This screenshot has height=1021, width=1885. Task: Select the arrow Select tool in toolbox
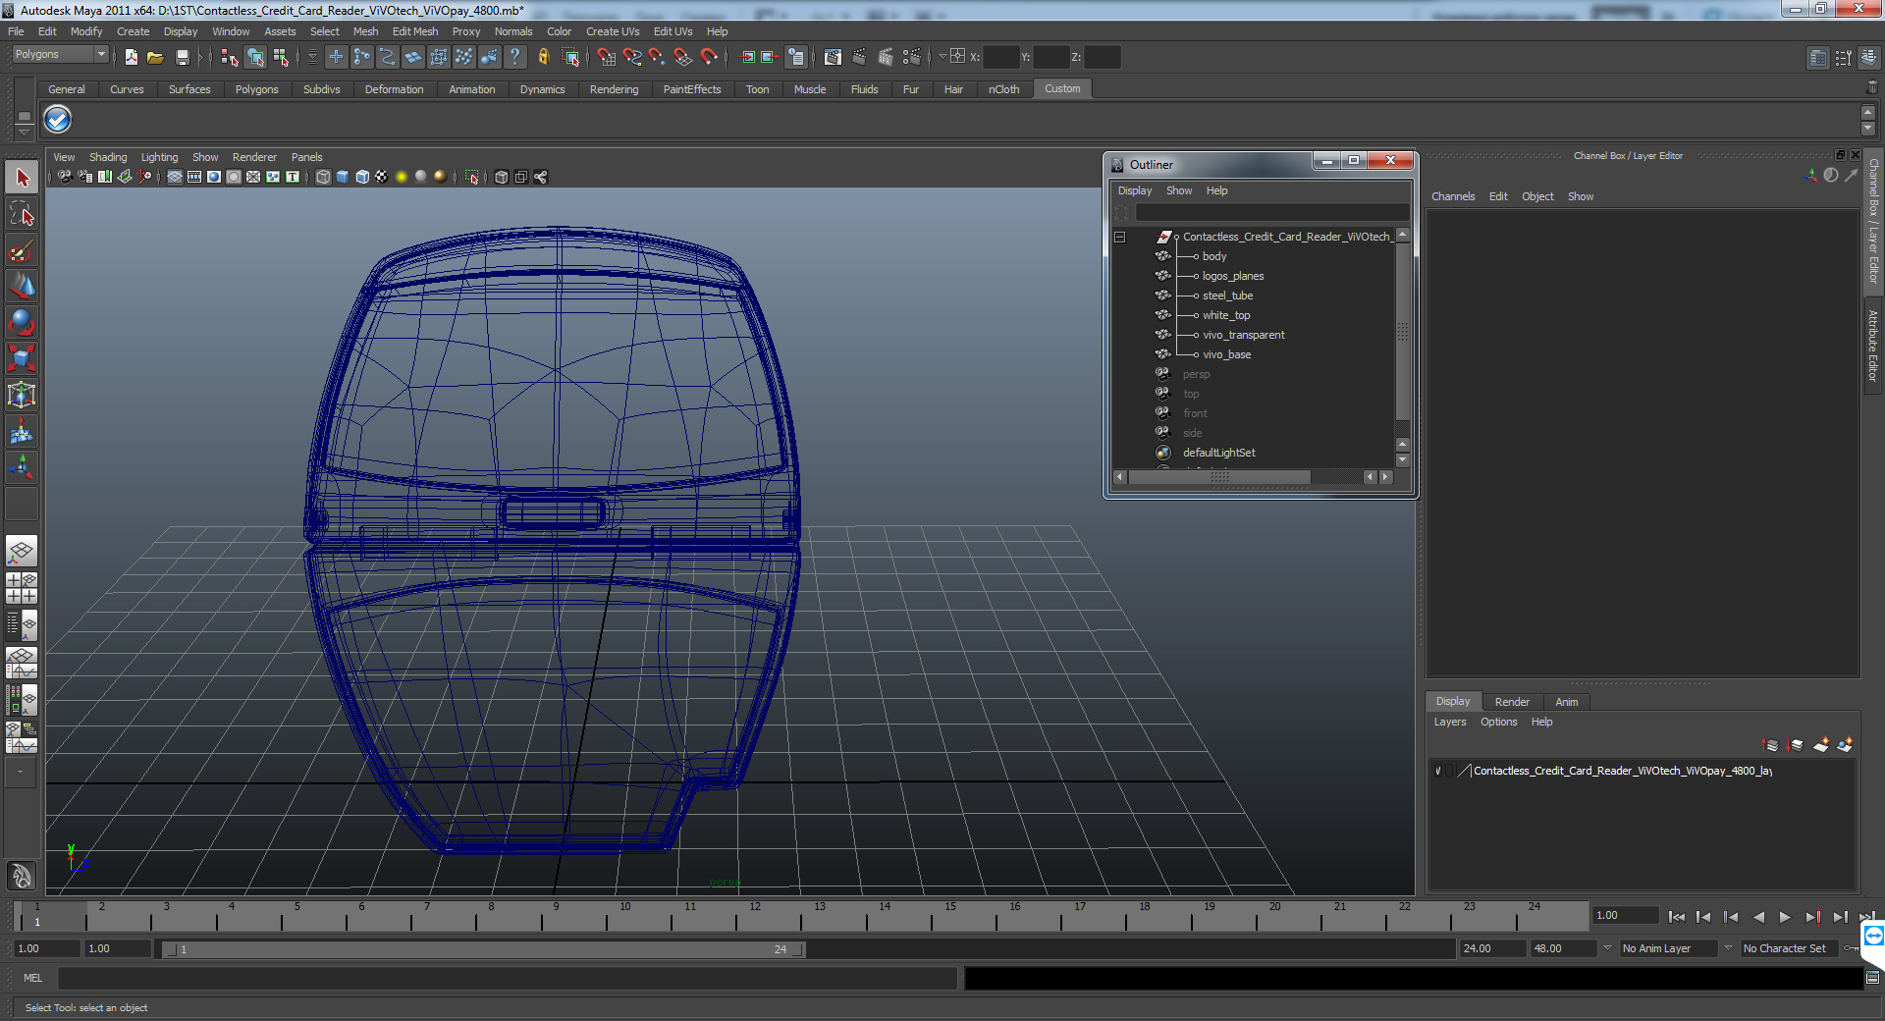(22, 178)
